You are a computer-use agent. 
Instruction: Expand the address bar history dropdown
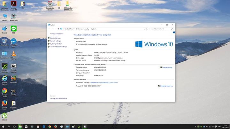point(144,29)
